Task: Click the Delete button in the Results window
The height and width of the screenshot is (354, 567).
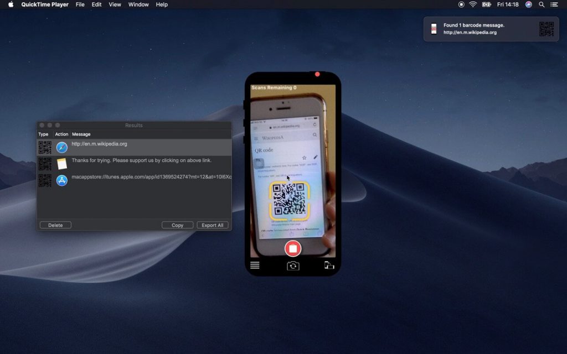Action: pos(55,225)
